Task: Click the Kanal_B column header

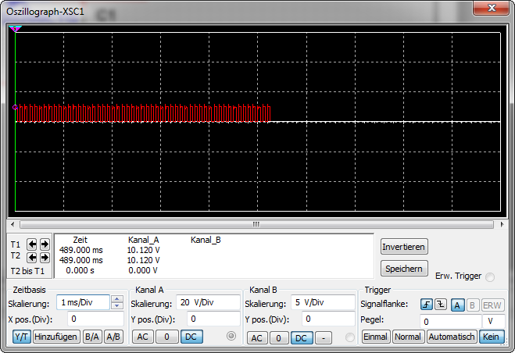Action: tap(206, 240)
